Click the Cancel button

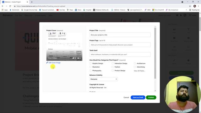[x=126, y=98]
